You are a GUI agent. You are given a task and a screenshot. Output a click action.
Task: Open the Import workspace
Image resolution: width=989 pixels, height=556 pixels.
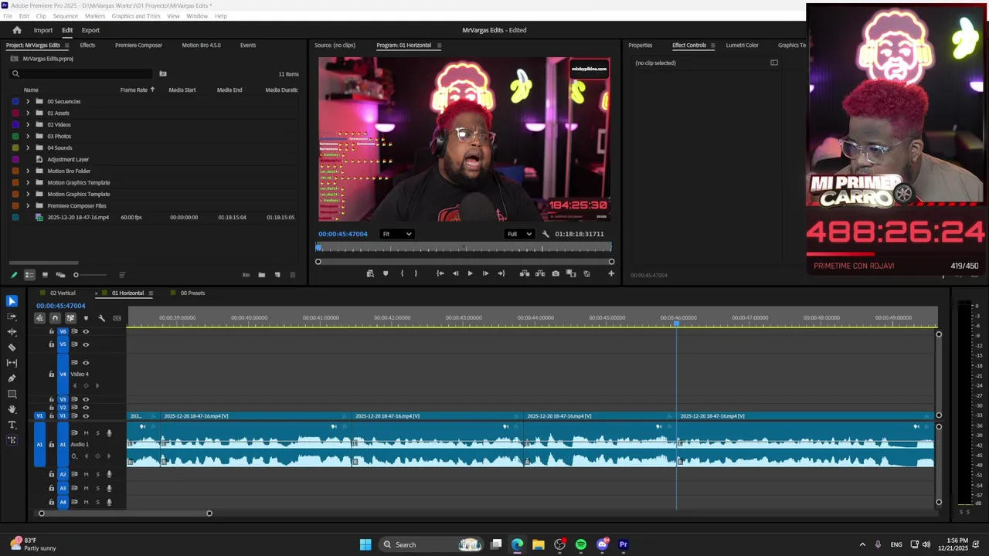pos(43,30)
